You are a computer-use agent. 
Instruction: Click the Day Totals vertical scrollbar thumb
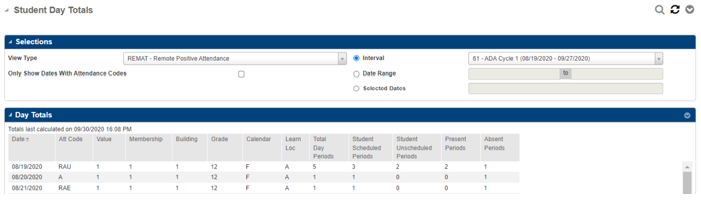[687, 183]
